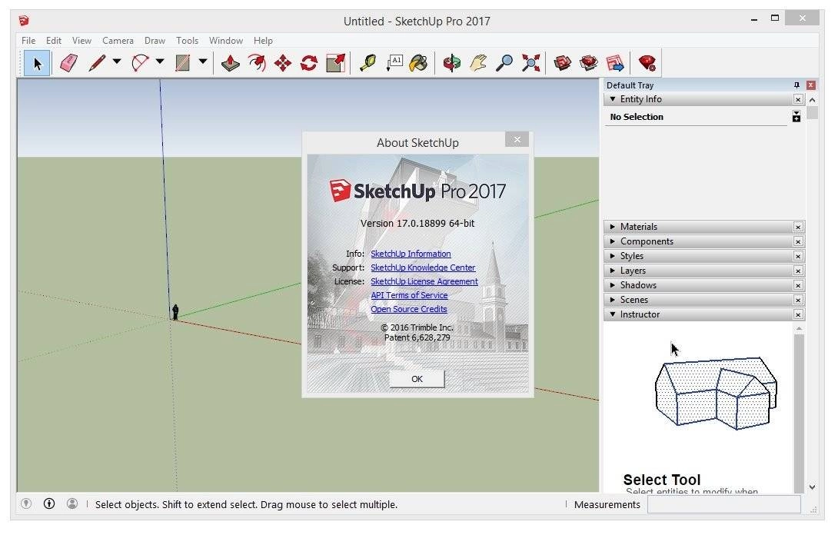
Task: Select the Scale tool
Action: (x=336, y=64)
